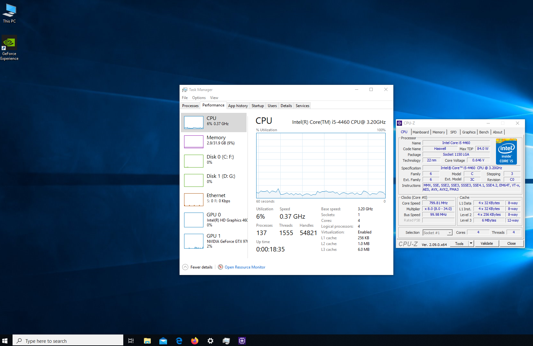The width and height of the screenshot is (533, 346).
Task: Select Disk 0 (C: F:) in sidebar
Action: click(214, 161)
